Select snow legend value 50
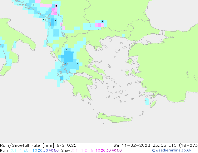 point(120,151)
